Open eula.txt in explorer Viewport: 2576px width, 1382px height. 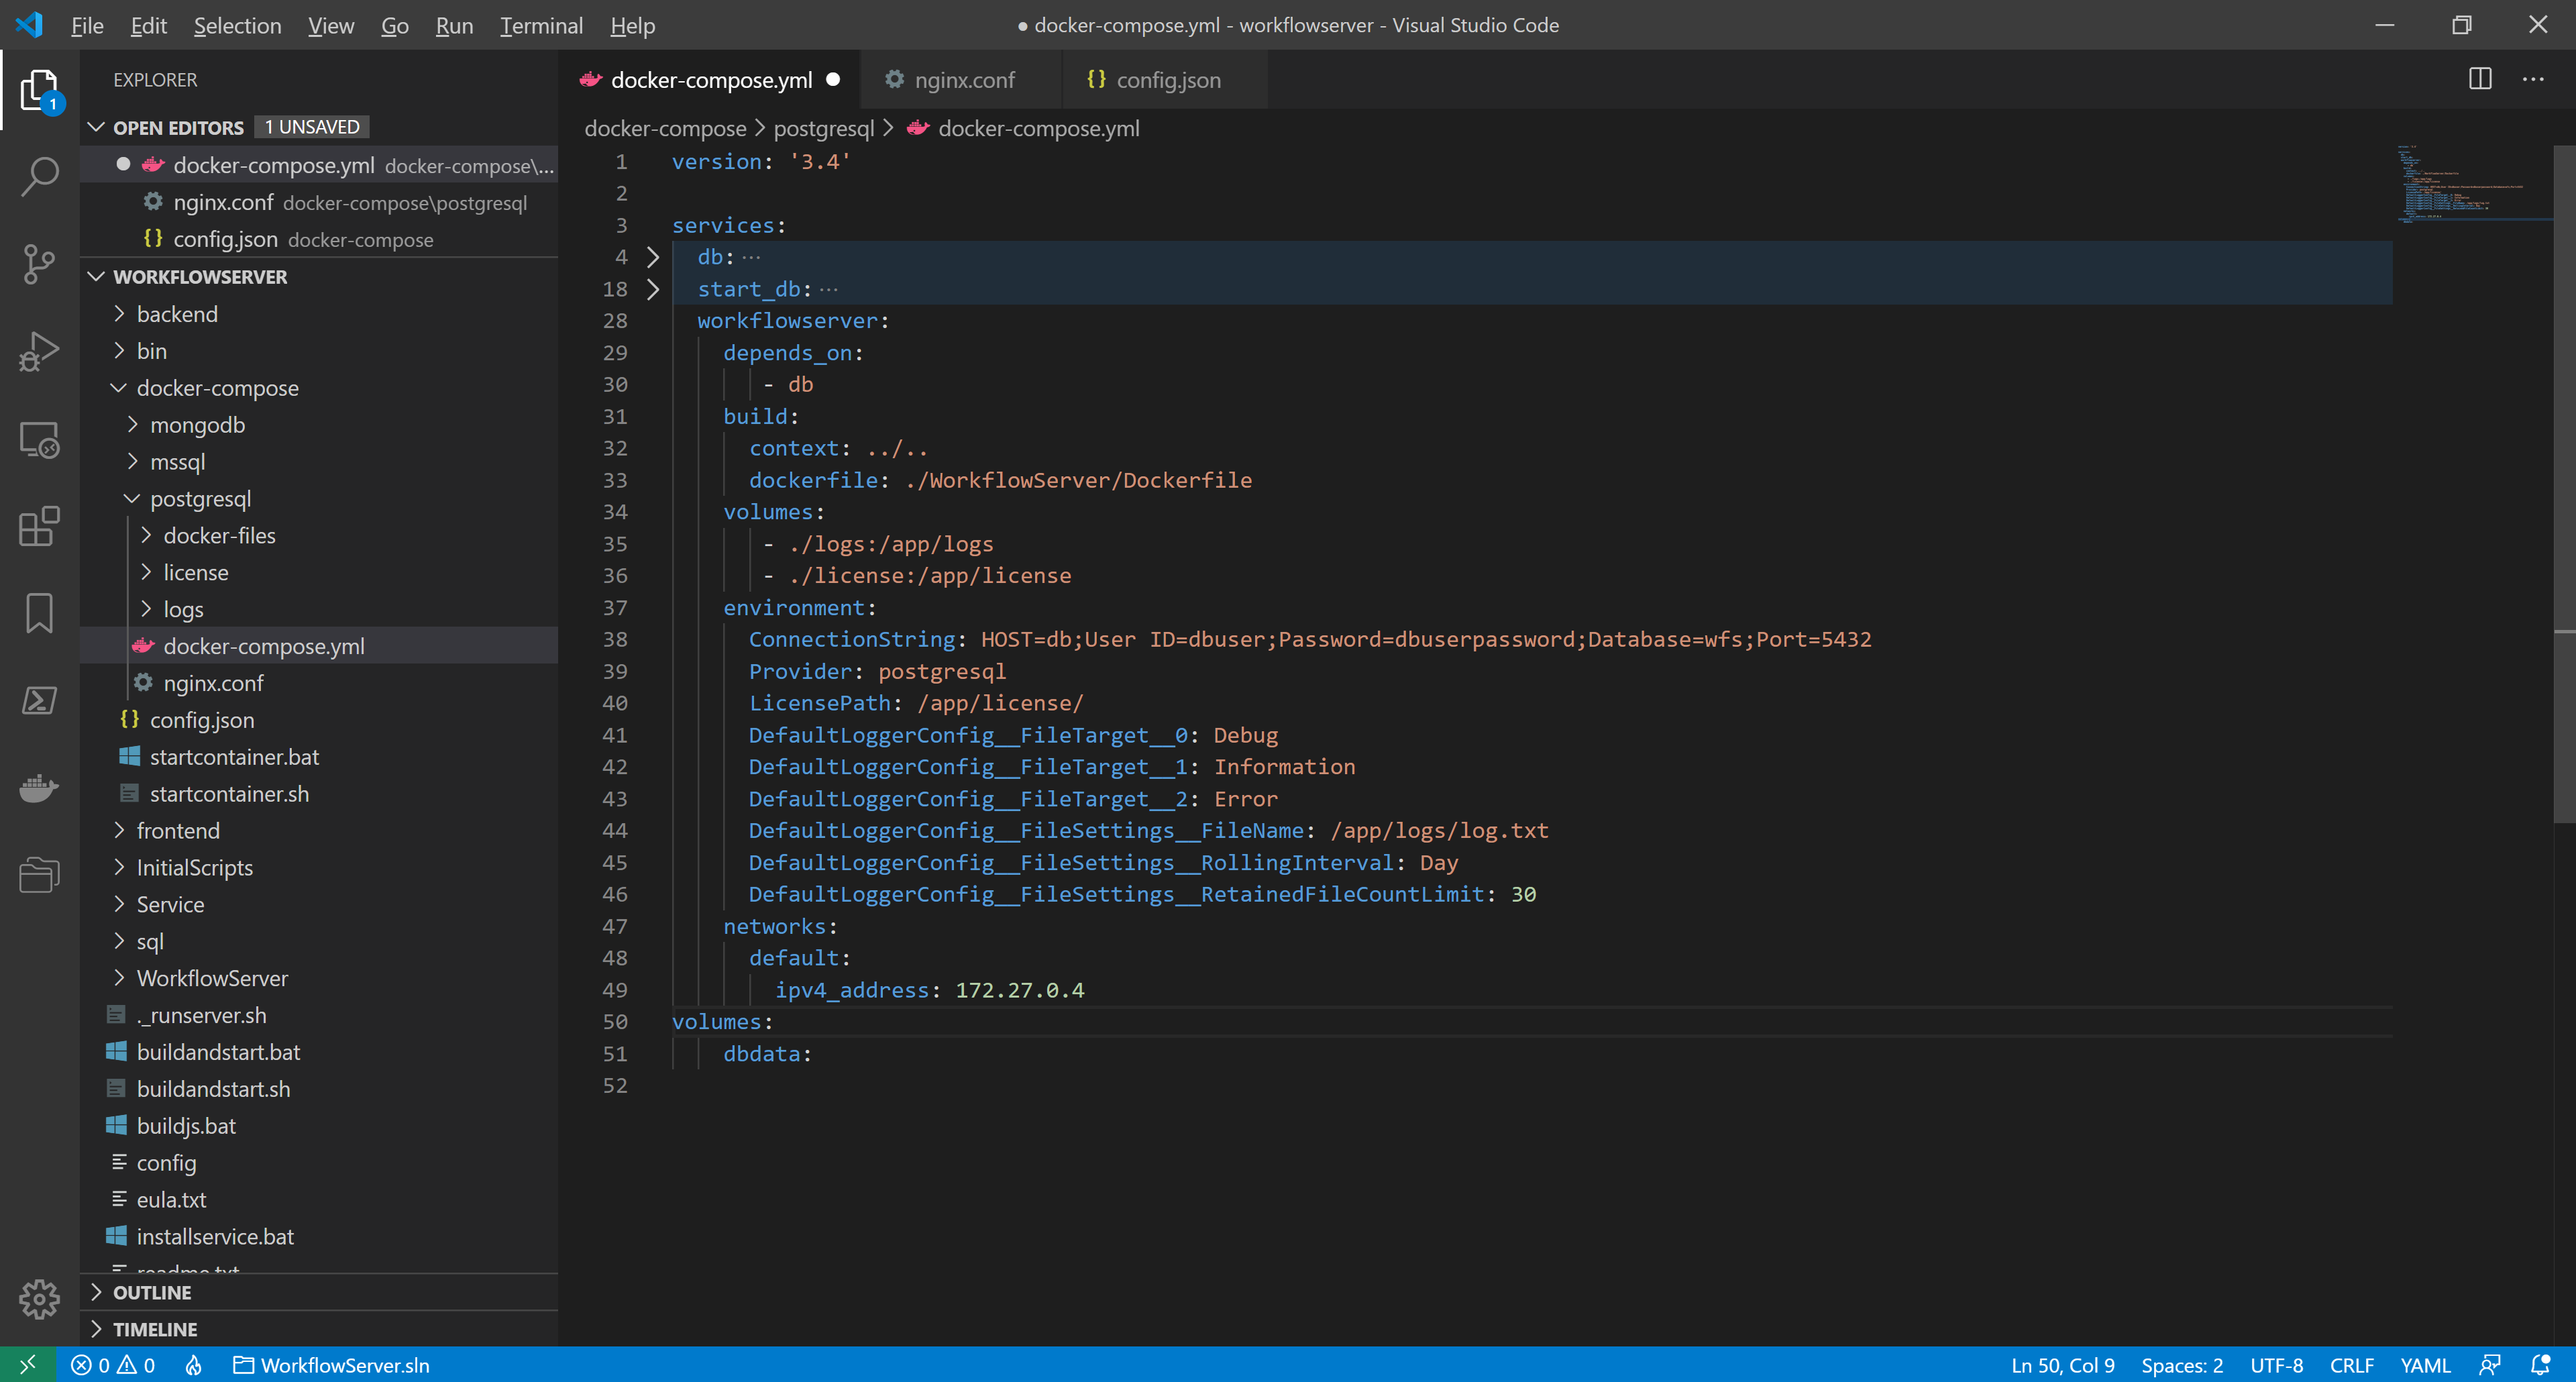coord(171,1200)
